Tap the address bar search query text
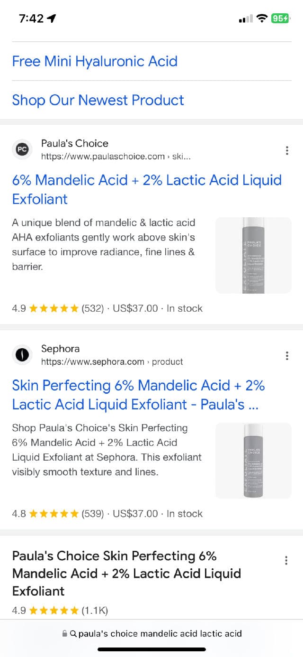The height and width of the screenshot is (657, 303). click(160, 633)
